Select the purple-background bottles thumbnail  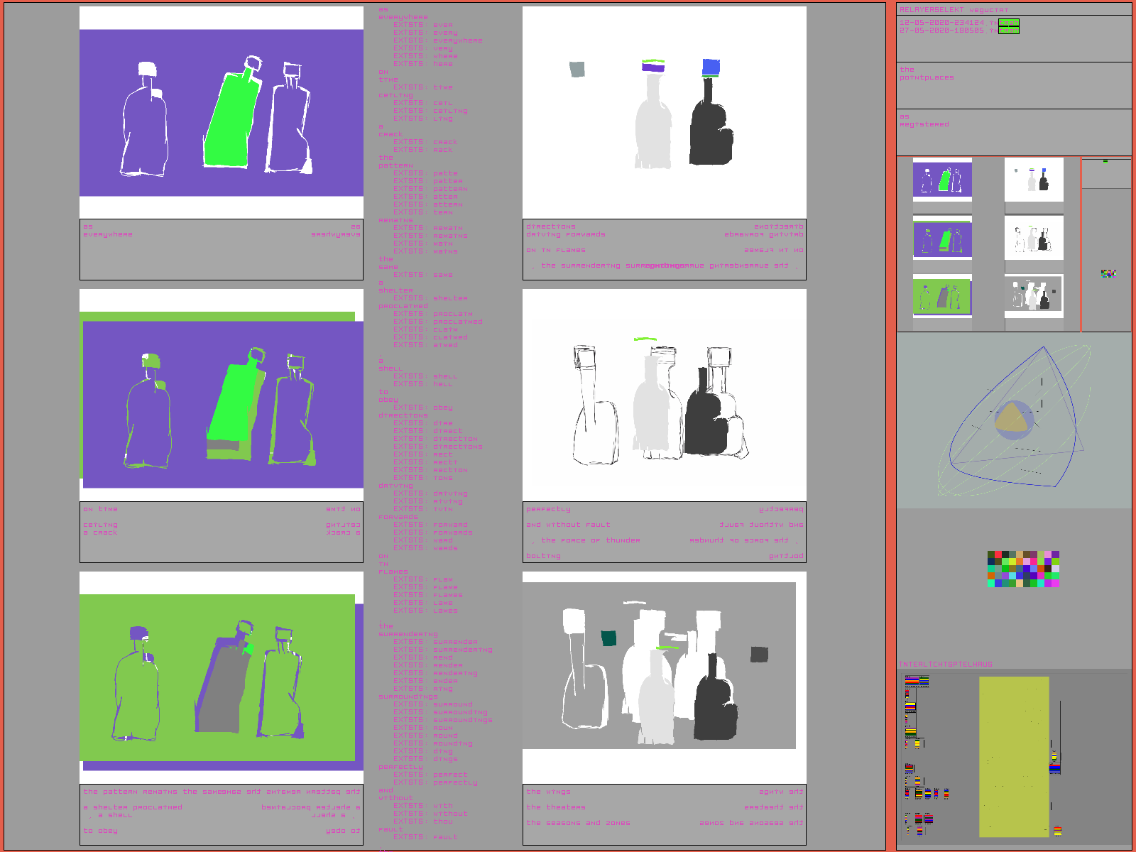click(x=942, y=180)
